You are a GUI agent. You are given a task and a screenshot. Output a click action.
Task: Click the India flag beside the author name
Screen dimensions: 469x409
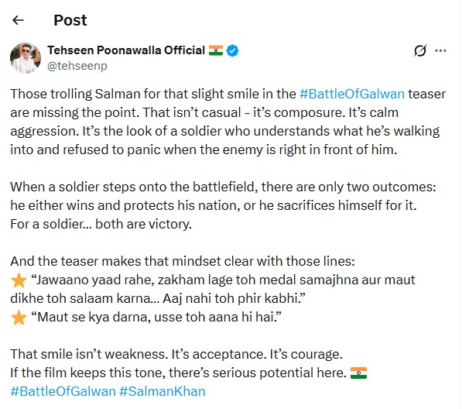click(216, 50)
